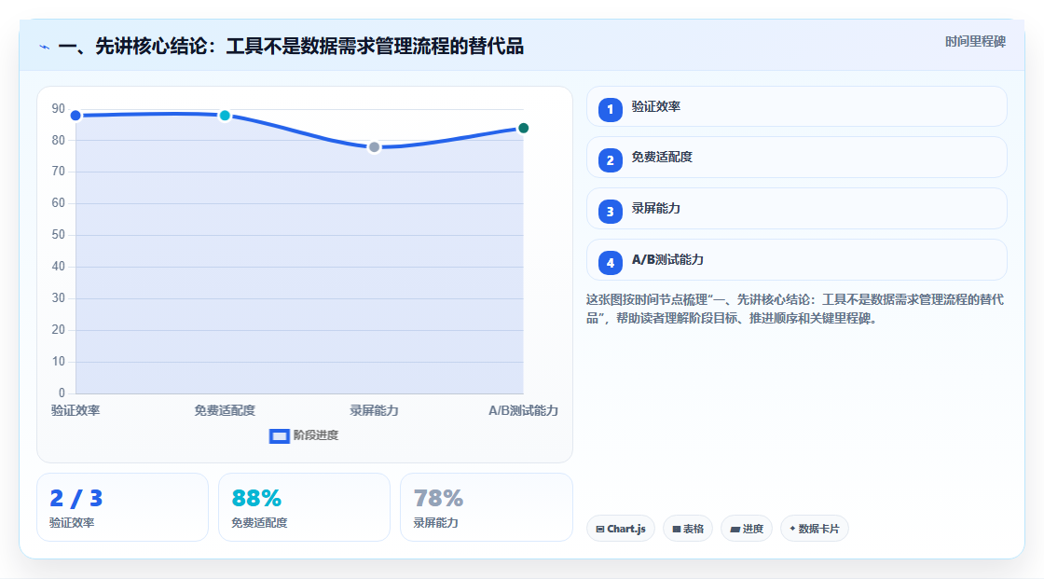
Task: Click the numbered badge 1 for 验证效率
Action: 610,109
